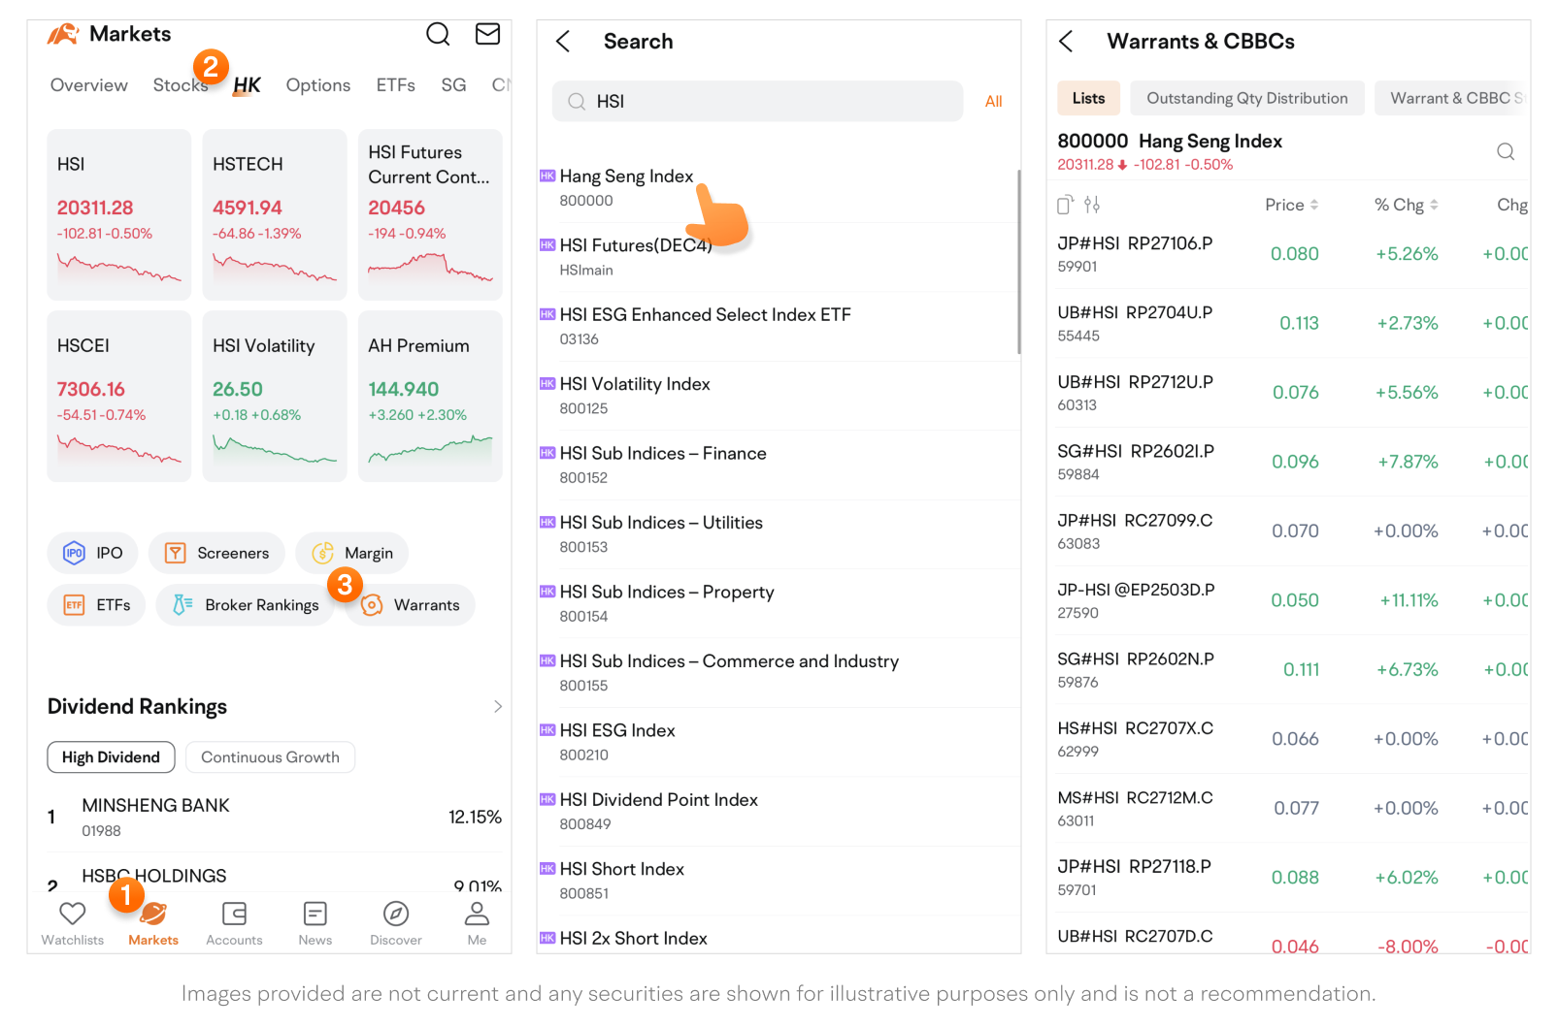The width and height of the screenshot is (1558, 1028).
Task: Switch to ETFs top tab
Action: [x=396, y=85]
